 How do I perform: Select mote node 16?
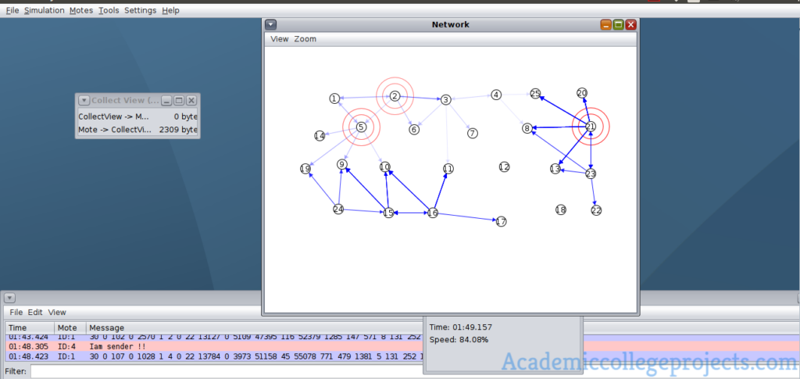click(432, 213)
